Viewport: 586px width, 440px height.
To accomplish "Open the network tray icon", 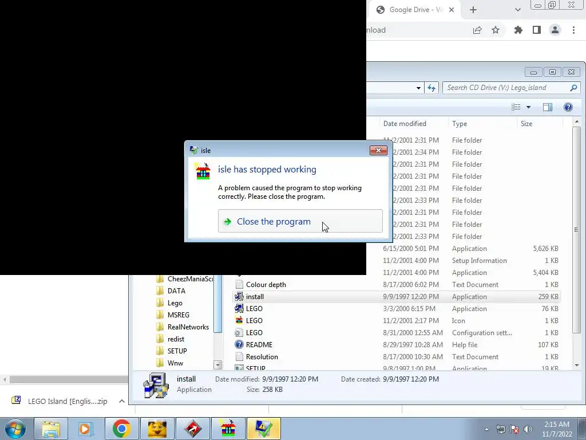I will point(500,429).
